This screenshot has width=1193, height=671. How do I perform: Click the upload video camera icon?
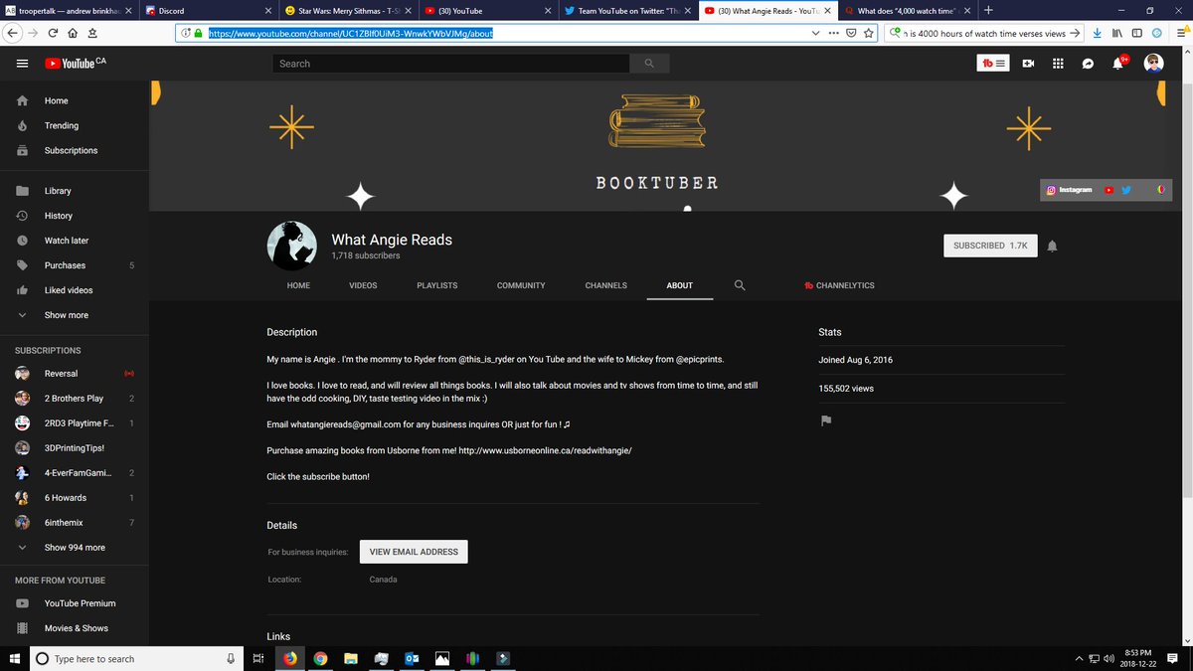[1029, 64]
